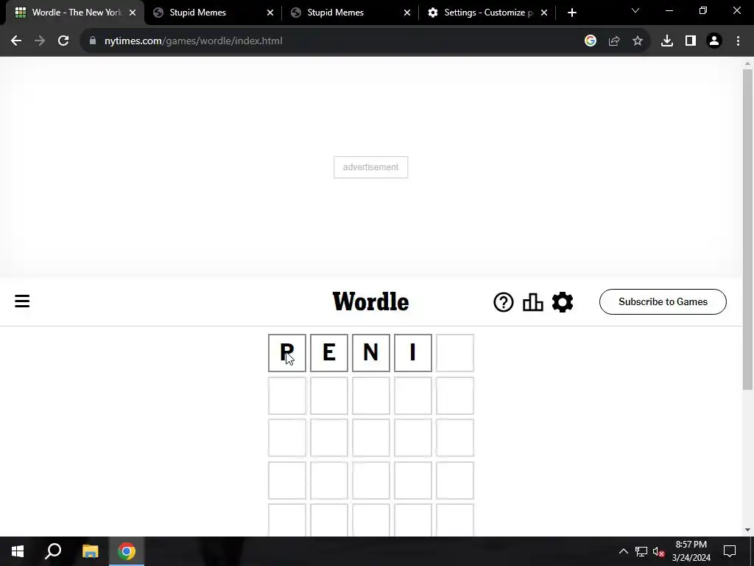Open File Explorer from taskbar
The height and width of the screenshot is (566, 754).
90,551
